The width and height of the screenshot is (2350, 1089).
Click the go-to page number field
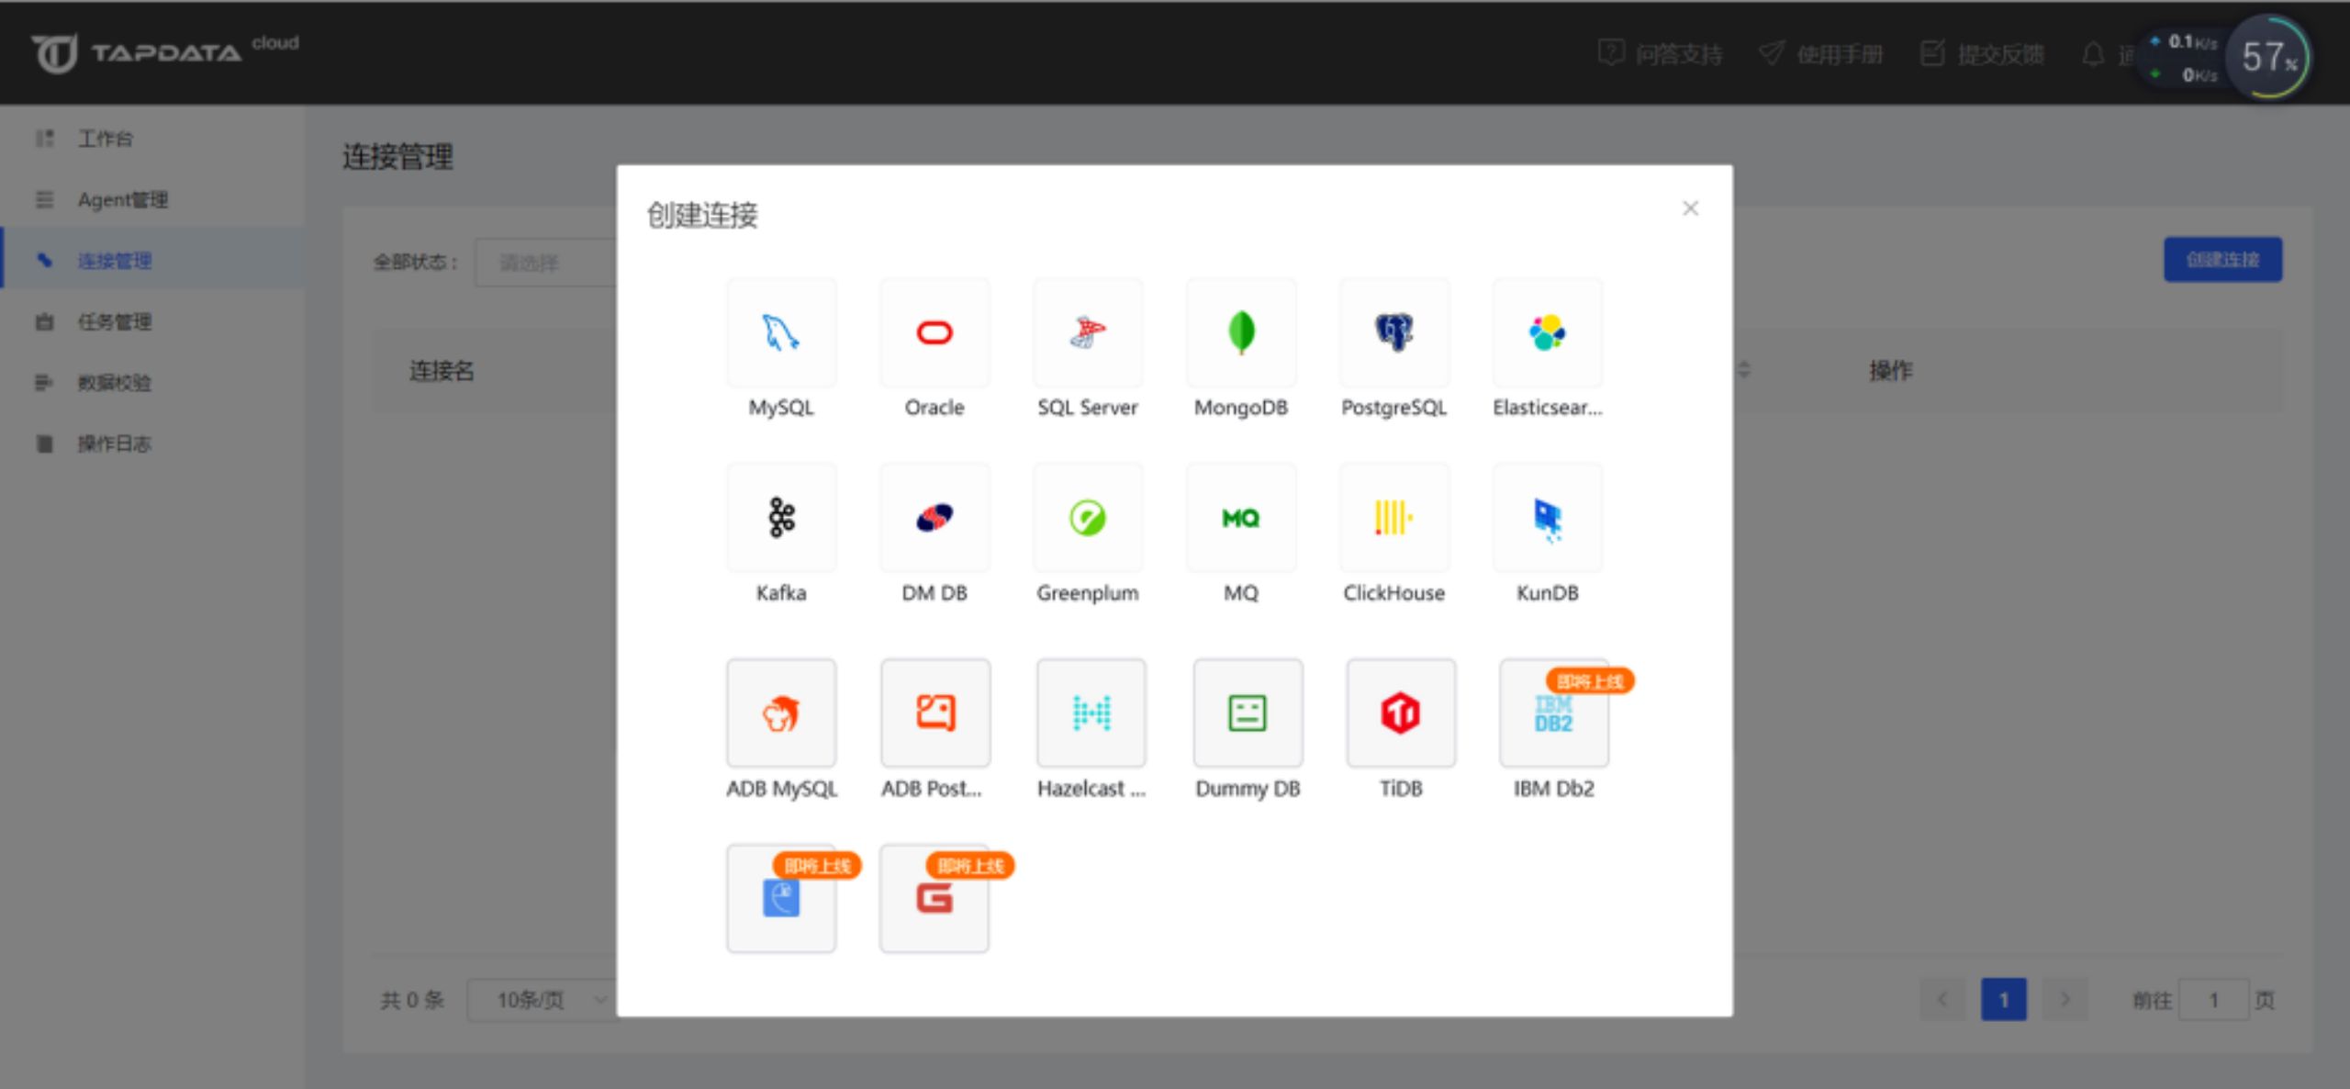point(2213,999)
